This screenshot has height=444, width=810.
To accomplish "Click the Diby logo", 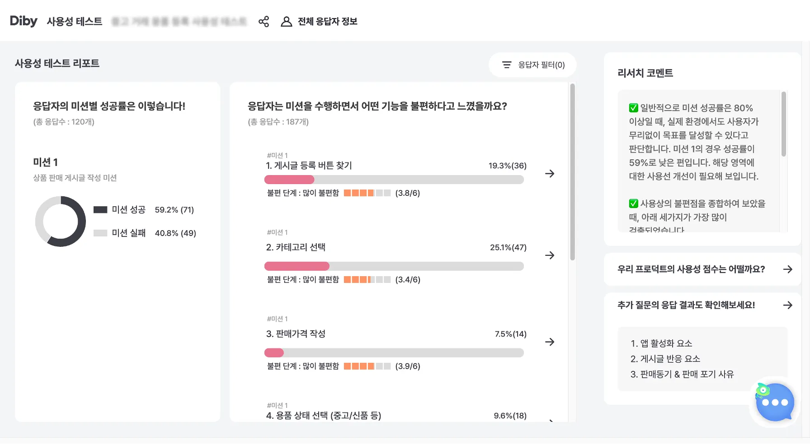I will tap(24, 21).
